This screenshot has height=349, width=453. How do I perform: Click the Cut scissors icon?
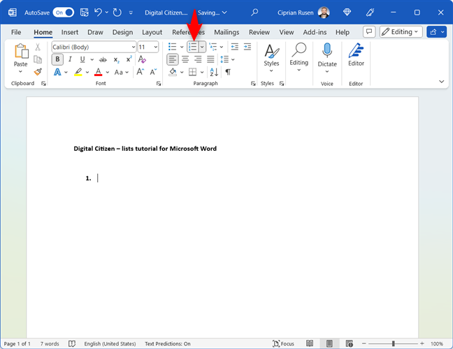pyautogui.click(x=38, y=47)
